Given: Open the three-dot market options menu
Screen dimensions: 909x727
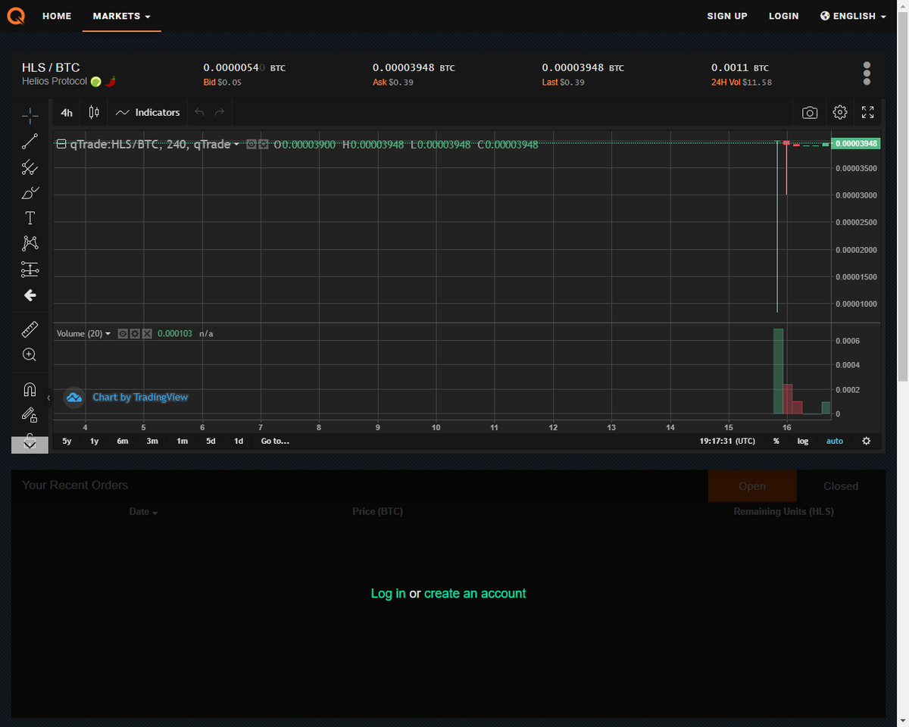Looking at the screenshot, I should click(x=867, y=73).
